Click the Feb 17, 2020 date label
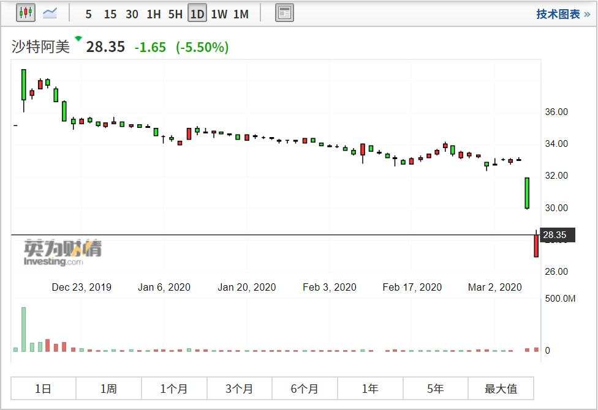This screenshot has height=410, width=598. (x=412, y=287)
